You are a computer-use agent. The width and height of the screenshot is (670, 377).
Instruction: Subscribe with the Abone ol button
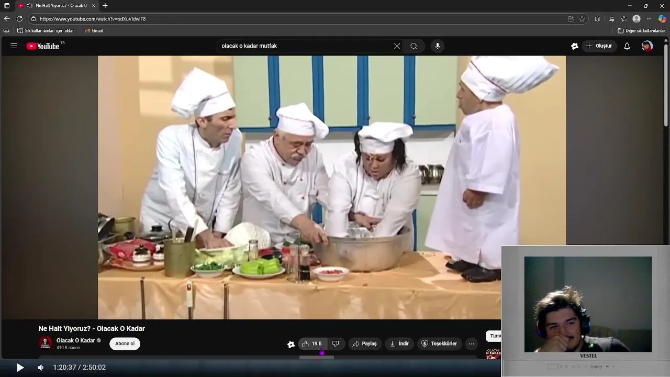pyautogui.click(x=125, y=344)
